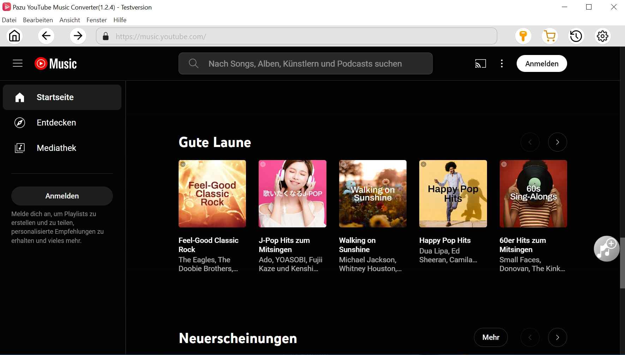Open the Bearbeiten menu
625x355 pixels.
click(x=38, y=20)
